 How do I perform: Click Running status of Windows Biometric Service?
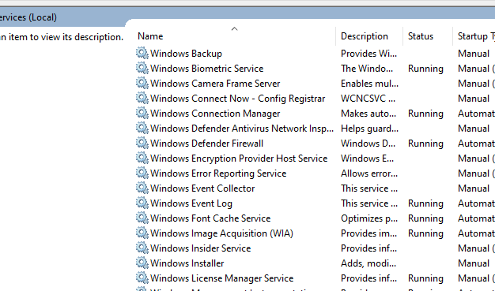click(425, 69)
